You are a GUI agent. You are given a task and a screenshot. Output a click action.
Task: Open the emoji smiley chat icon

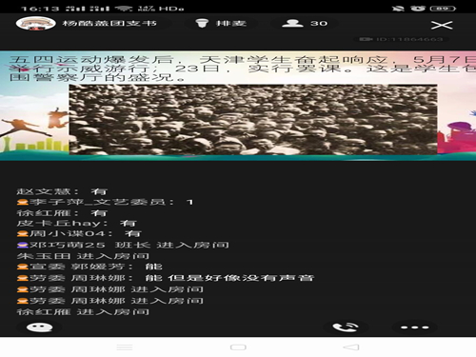pos(39,327)
